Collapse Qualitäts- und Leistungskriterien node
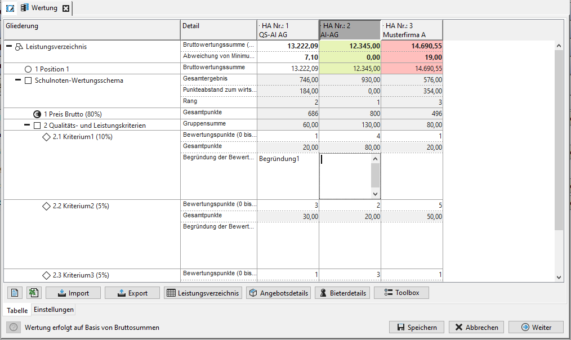This screenshot has width=571, height=340. click(x=27, y=125)
